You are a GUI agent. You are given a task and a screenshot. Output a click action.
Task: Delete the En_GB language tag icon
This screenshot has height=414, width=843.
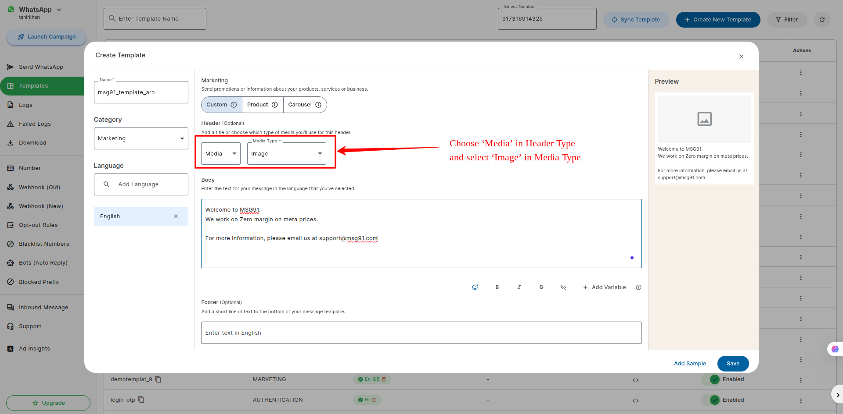click(384, 379)
